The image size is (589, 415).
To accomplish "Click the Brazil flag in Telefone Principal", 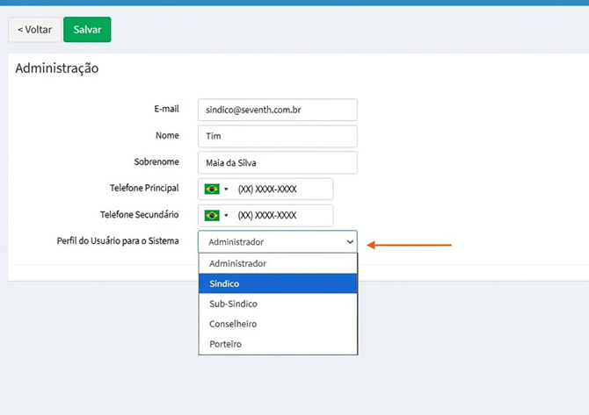I will [x=212, y=189].
